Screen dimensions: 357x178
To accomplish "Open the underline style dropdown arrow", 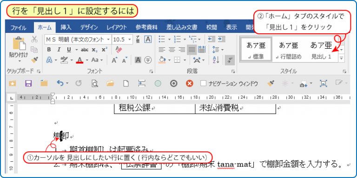I will tap(77, 50).
